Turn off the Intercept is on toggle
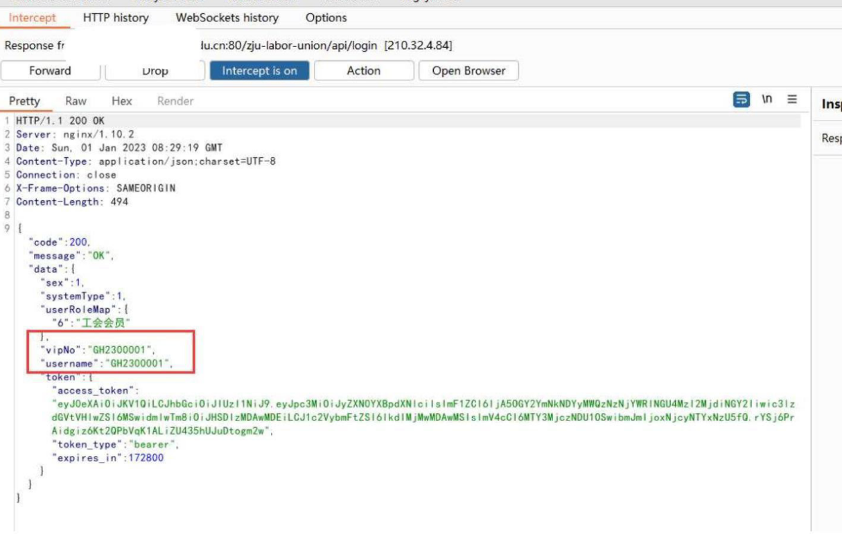The height and width of the screenshot is (534, 842). [x=259, y=71]
